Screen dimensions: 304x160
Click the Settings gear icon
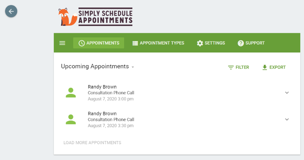coord(200,43)
